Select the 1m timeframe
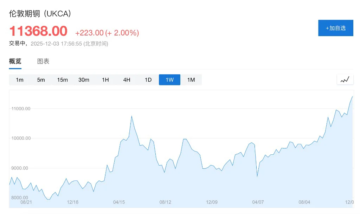This screenshot has width=360, height=214. [x=20, y=80]
